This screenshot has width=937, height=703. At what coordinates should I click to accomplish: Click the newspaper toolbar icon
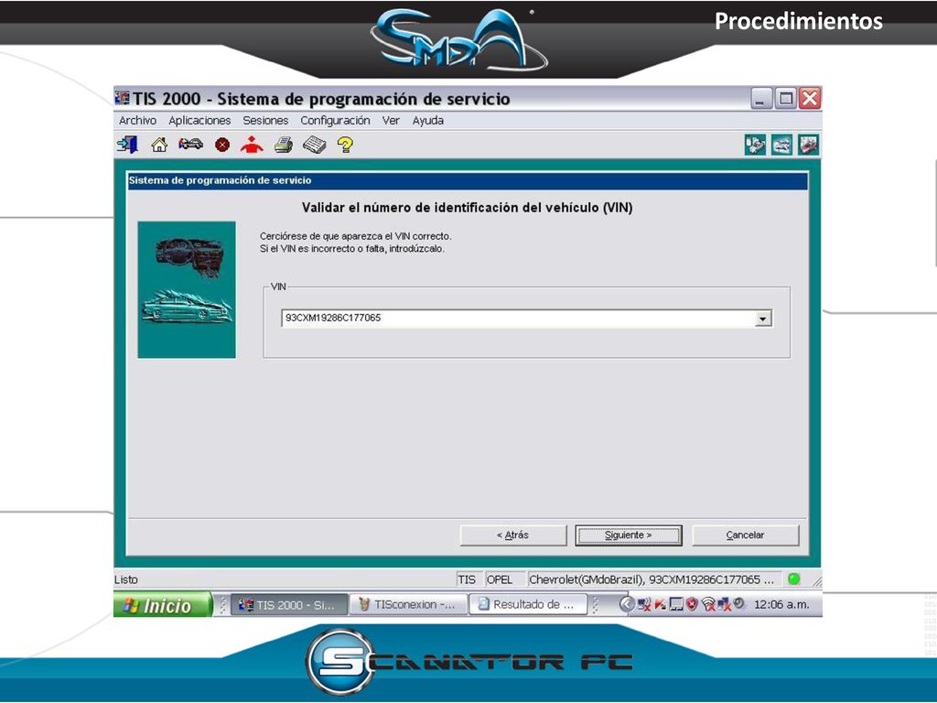click(315, 145)
